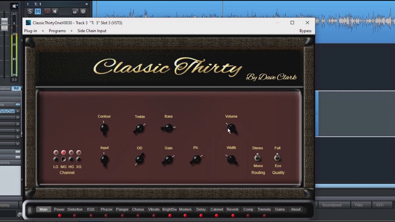Open the Flanger tab
This screenshot has width=395, height=222.
tap(122, 209)
